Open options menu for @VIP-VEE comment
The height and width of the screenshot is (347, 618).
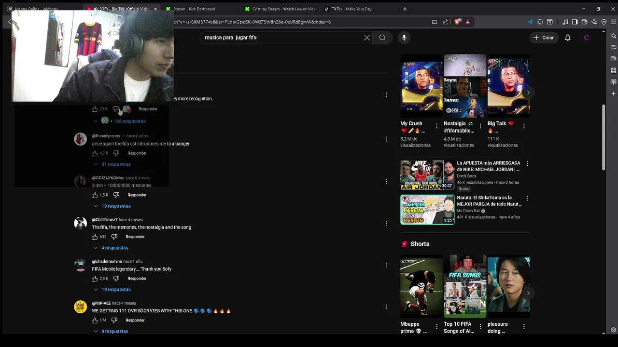click(386, 307)
